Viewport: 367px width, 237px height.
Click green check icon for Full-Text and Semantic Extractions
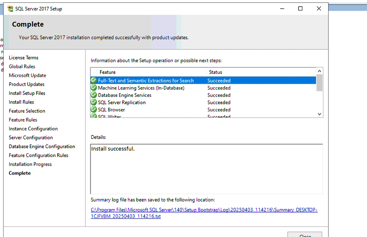(94, 80)
